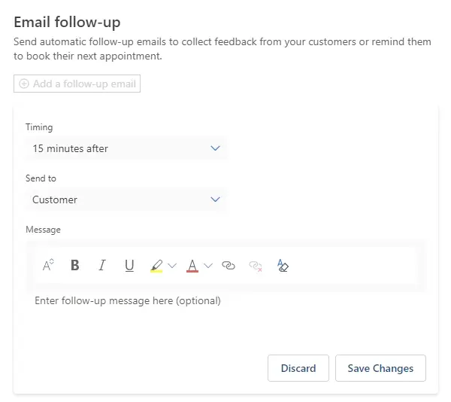Toggle bold formatting
Screen dimensions: 451x402
point(75,265)
